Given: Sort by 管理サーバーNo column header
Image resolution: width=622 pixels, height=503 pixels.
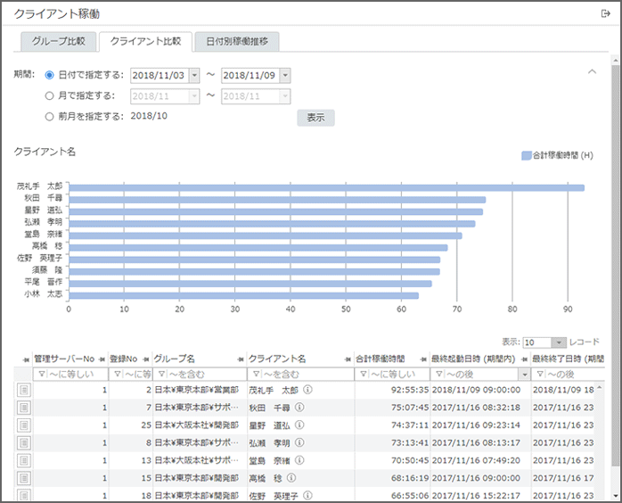Looking at the screenshot, I should click(64, 359).
